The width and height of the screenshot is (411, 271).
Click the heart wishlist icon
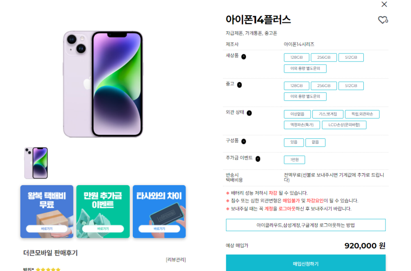tap(382, 20)
